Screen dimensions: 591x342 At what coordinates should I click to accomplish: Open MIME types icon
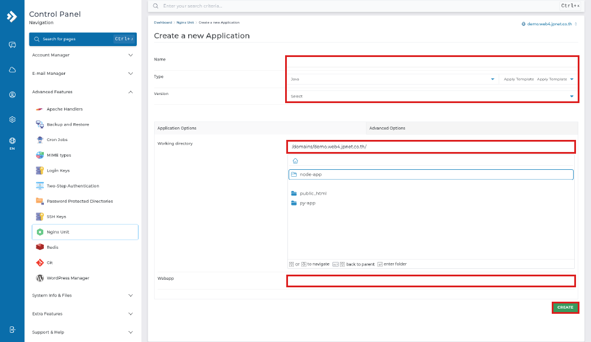tap(40, 155)
